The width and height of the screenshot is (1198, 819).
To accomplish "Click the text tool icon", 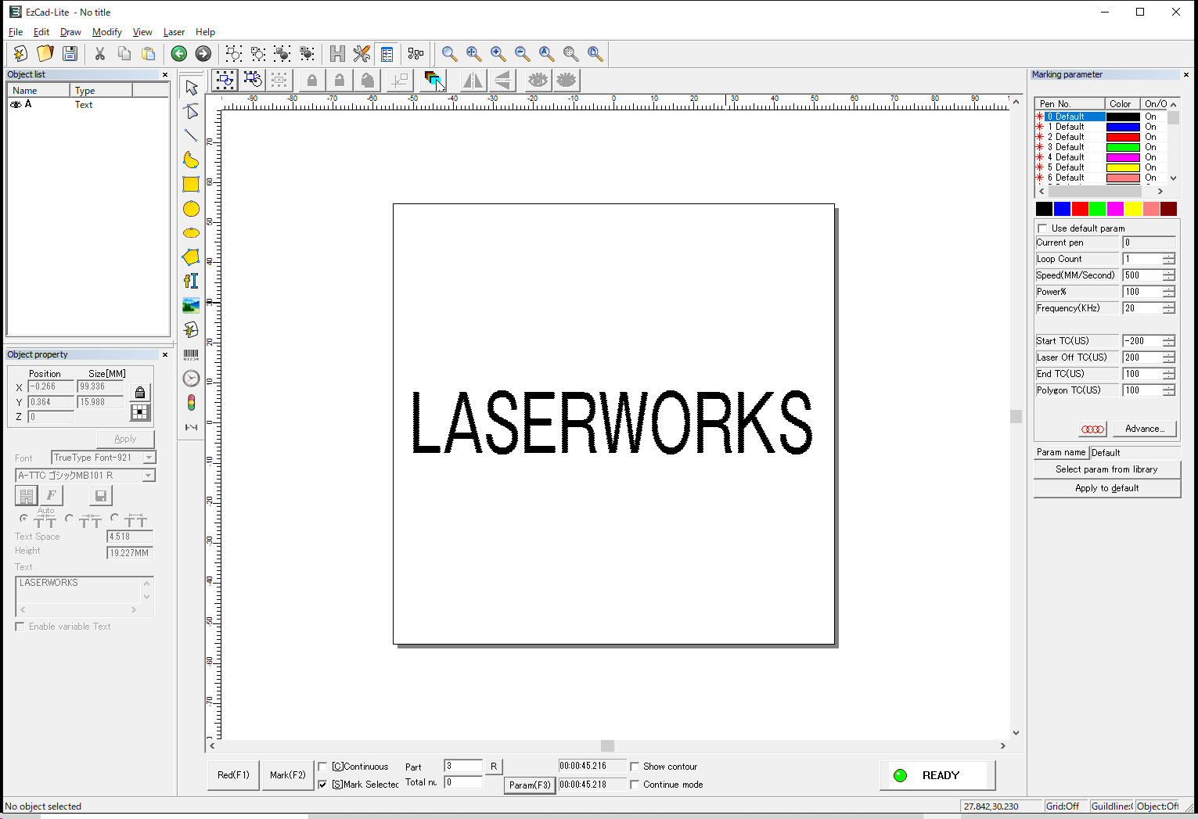I will (191, 281).
